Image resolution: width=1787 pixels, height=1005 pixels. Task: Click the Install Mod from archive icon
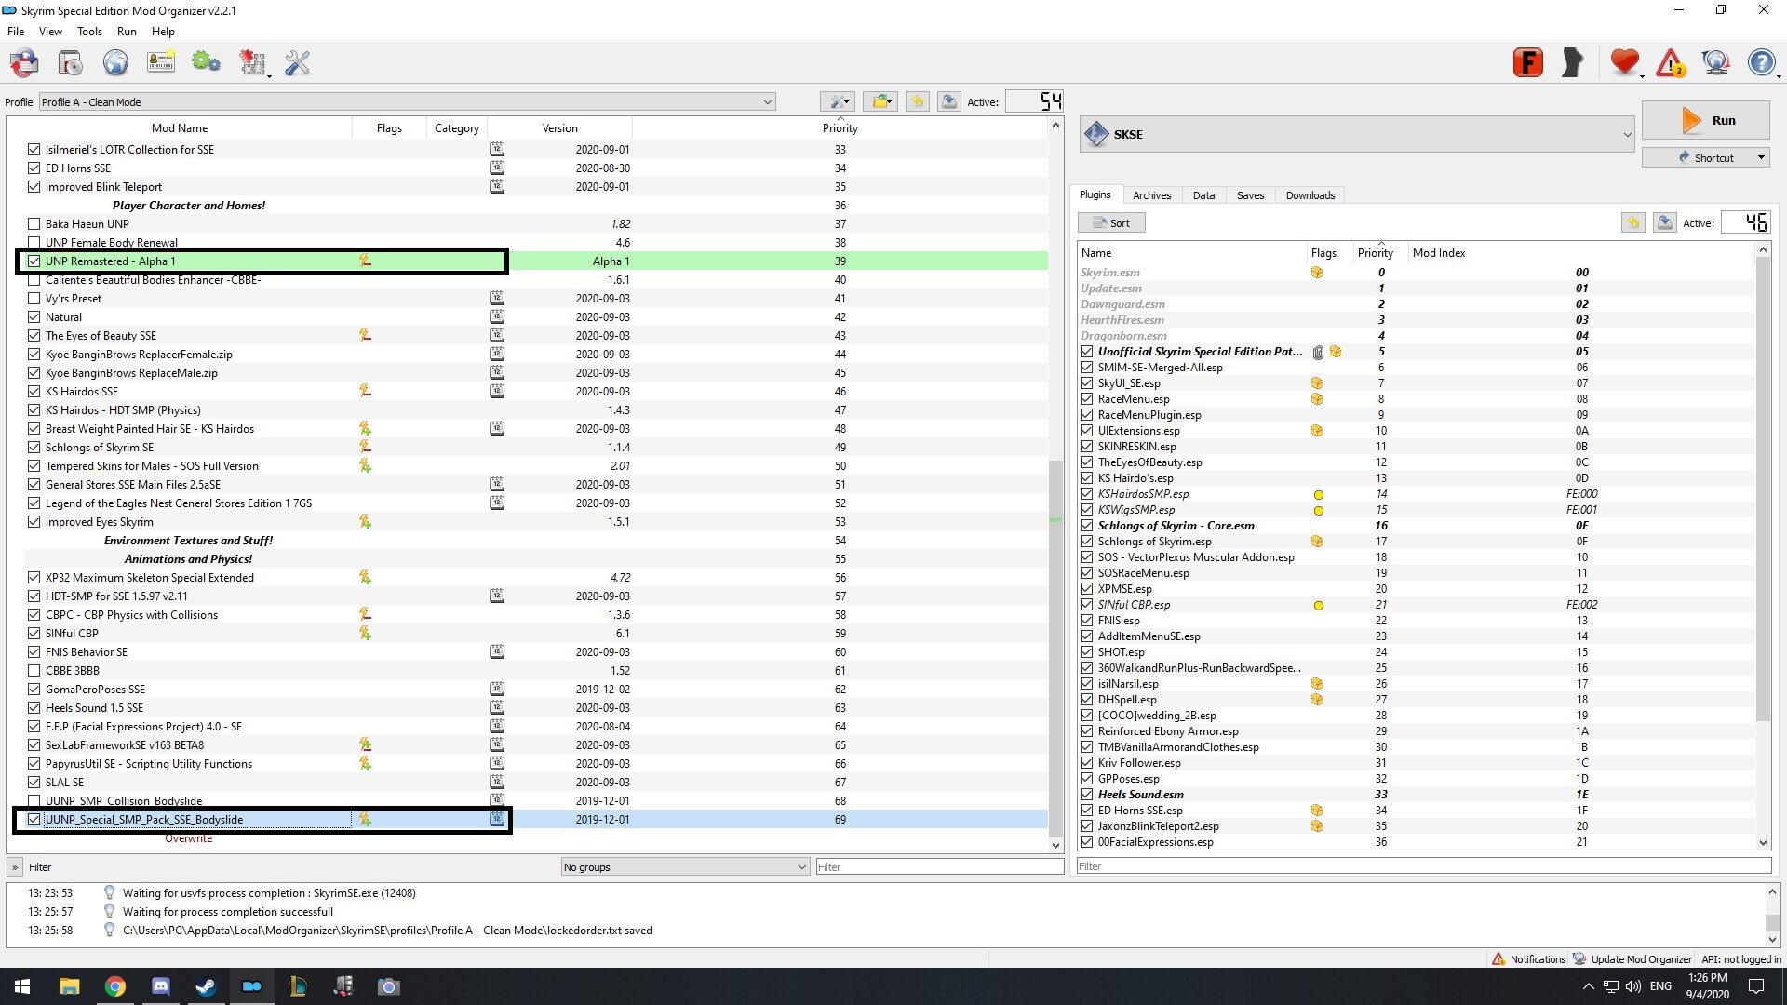click(x=24, y=62)
